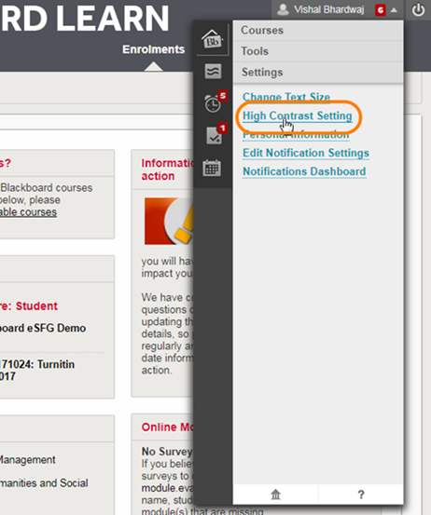Image resolution: width=431 pixels, height=515 pixels.
Task: Collapse the Settings section
Action: [318, 73]
